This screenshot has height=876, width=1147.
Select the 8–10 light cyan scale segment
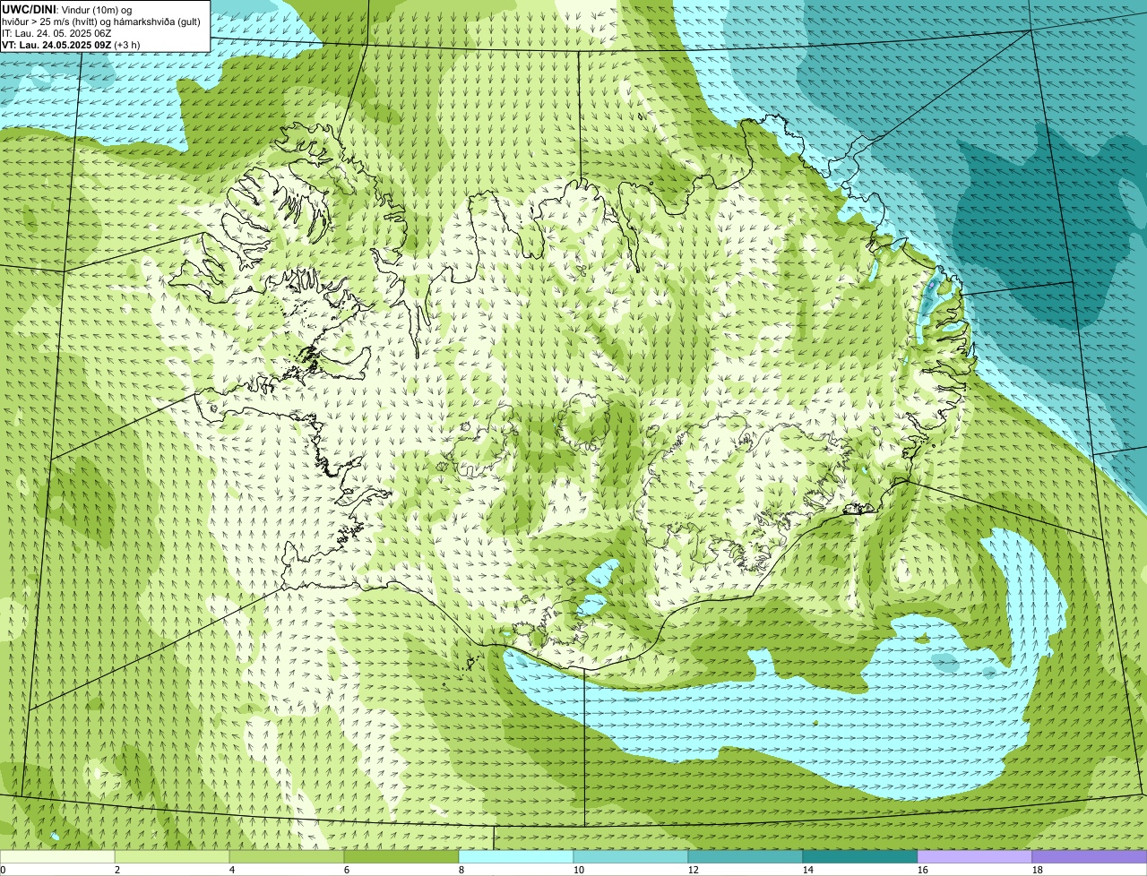tap(516, 857)
